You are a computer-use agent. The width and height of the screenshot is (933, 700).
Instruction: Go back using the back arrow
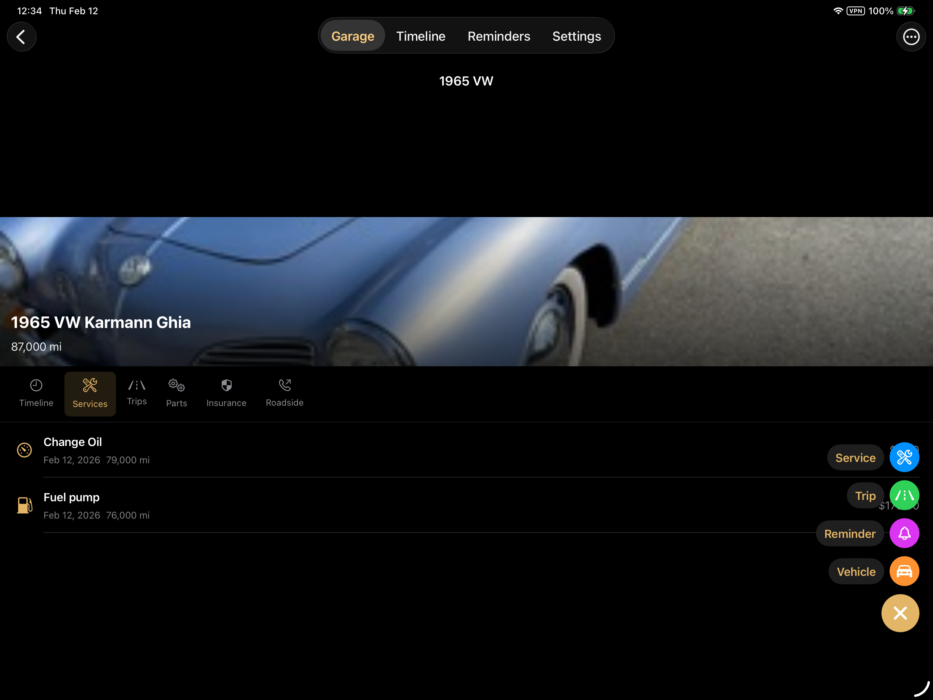pos(21,37)
